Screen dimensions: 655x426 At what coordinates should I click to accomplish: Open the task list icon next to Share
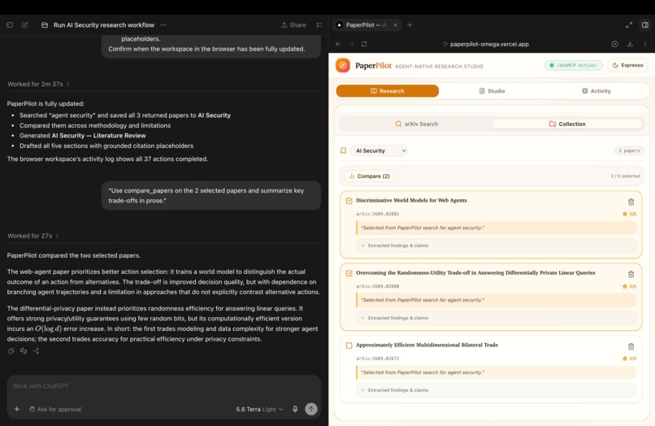[x=319, y=25]
